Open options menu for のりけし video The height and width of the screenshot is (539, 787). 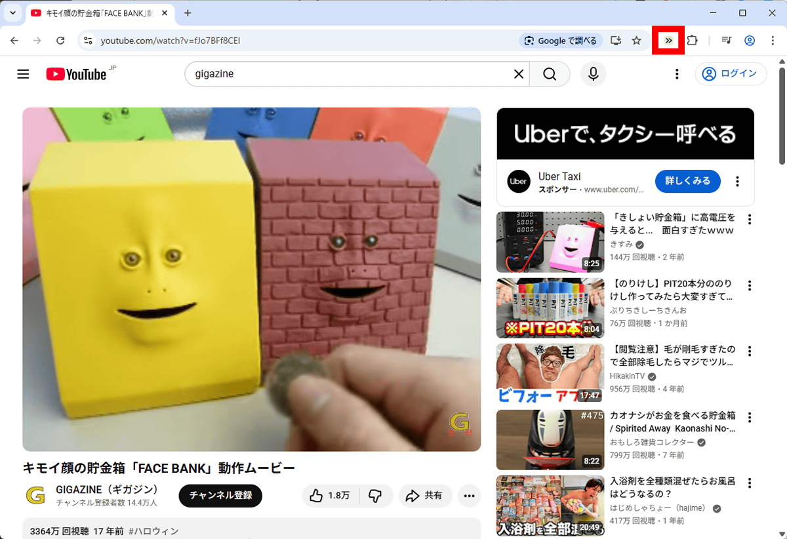pos(750,286)
